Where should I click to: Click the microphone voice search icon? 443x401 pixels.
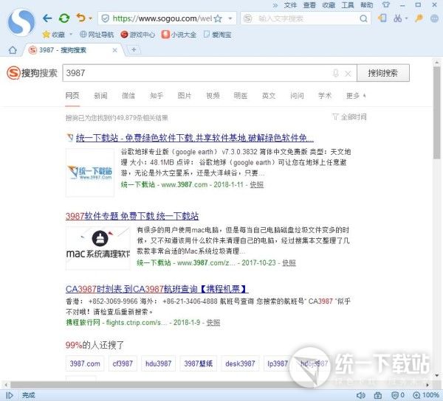tap(336, 73)
